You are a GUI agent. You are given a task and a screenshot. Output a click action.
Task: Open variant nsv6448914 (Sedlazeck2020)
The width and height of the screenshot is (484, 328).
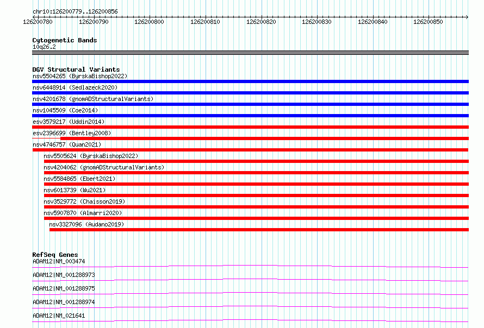click(x=75, y=87)
